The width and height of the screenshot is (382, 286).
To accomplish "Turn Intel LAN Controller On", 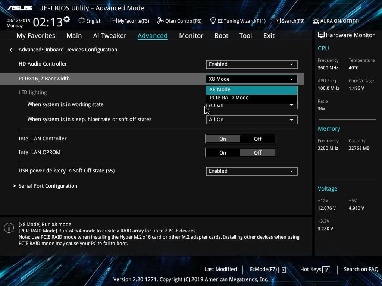I will point(223,139).
